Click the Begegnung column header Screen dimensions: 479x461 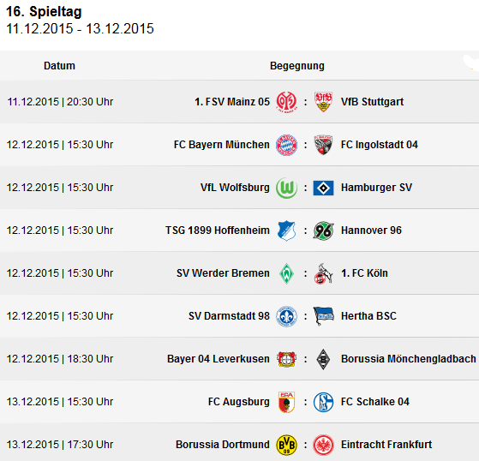point(297,66)
